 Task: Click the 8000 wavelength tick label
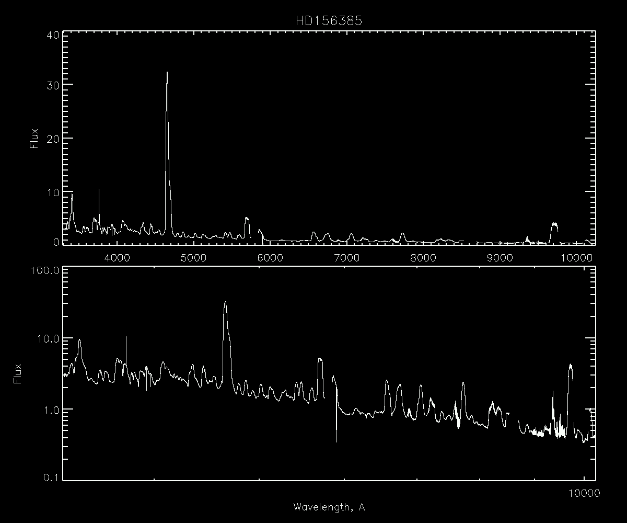pos(423,257)
